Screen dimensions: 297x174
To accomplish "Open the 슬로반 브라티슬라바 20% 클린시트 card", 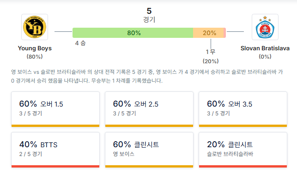I will [x=243, y=150].
